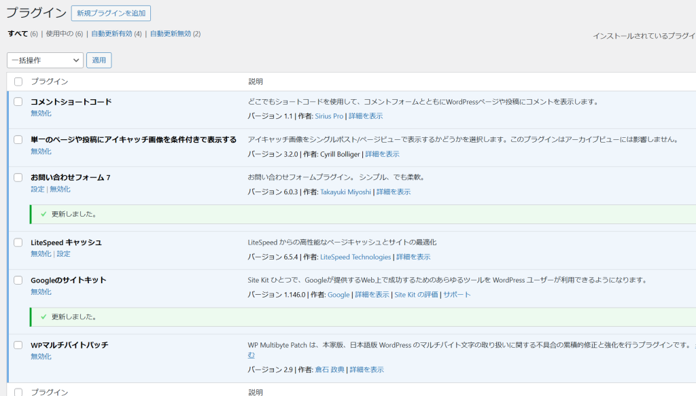Open 設定 for お問い合わせフォーム 7
The width and height of the screenshot is (696, 396).
(37, 189)
